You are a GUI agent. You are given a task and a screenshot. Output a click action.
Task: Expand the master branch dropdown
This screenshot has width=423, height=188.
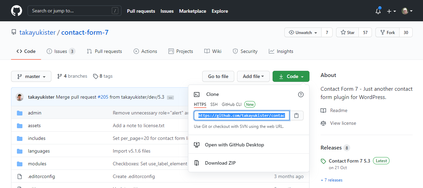click(31, 76)
